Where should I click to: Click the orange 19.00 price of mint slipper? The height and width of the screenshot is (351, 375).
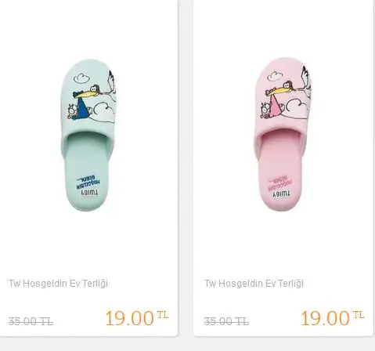129,318
